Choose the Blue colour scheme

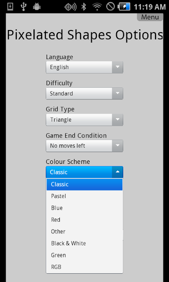(84, 208)
